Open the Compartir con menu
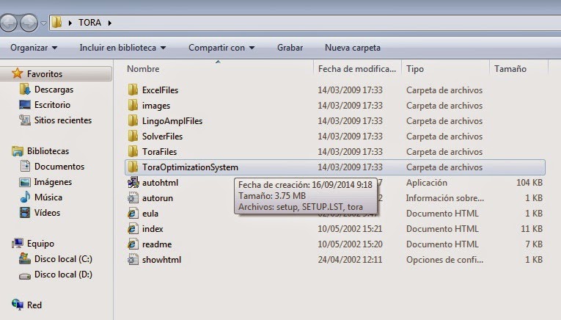This screenshot has height=320, width=561. click(x=221, y=48)
